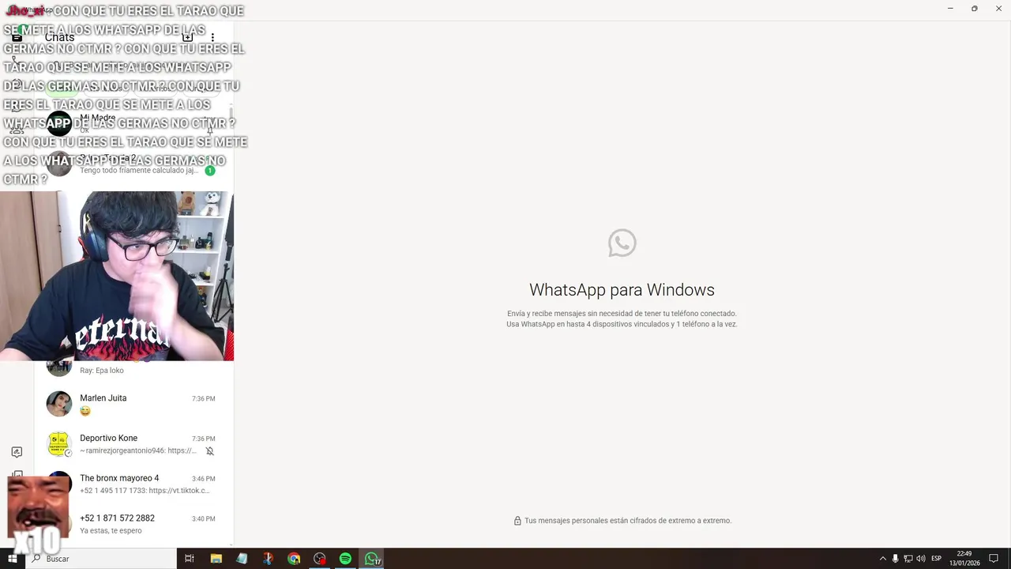1011x569 pixels.
Task: Click the 'Usa WhatsApp en hasta 4 dispositivos' line
Action: (x=622, y=324)
